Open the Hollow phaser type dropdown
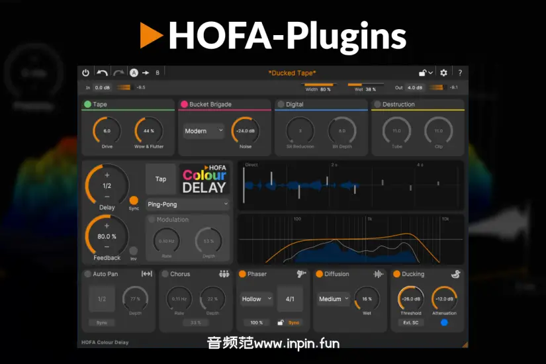The image size is (546, 364). (256, 299)
